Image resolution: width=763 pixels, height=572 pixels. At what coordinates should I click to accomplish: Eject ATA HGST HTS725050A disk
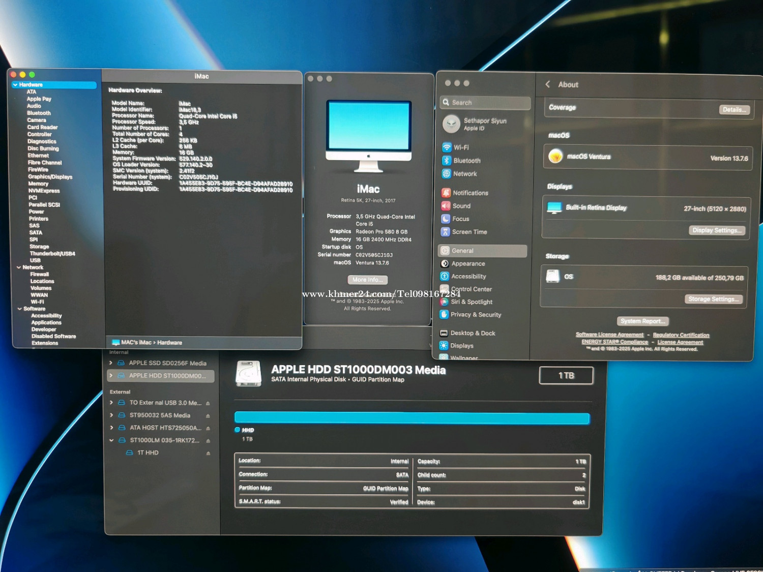pyautogui.click(x=208, y=428)
